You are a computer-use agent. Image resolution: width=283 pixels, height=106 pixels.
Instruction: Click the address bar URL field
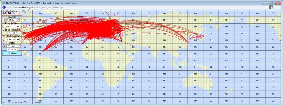(x=137, y=7)
